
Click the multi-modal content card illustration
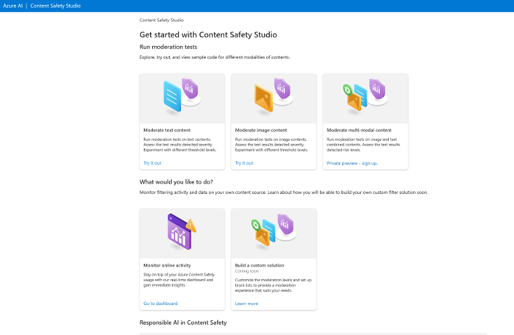365,95
